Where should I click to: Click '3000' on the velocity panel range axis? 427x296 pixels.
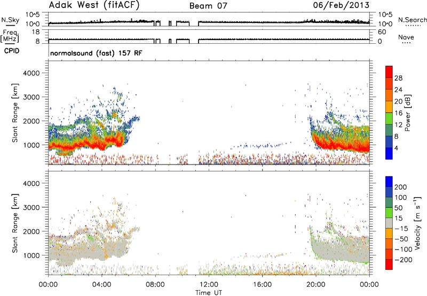click(x=31, y=207)
